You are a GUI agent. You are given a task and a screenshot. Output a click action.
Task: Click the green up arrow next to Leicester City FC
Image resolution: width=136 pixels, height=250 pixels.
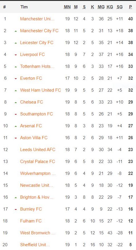pos(16,43)
